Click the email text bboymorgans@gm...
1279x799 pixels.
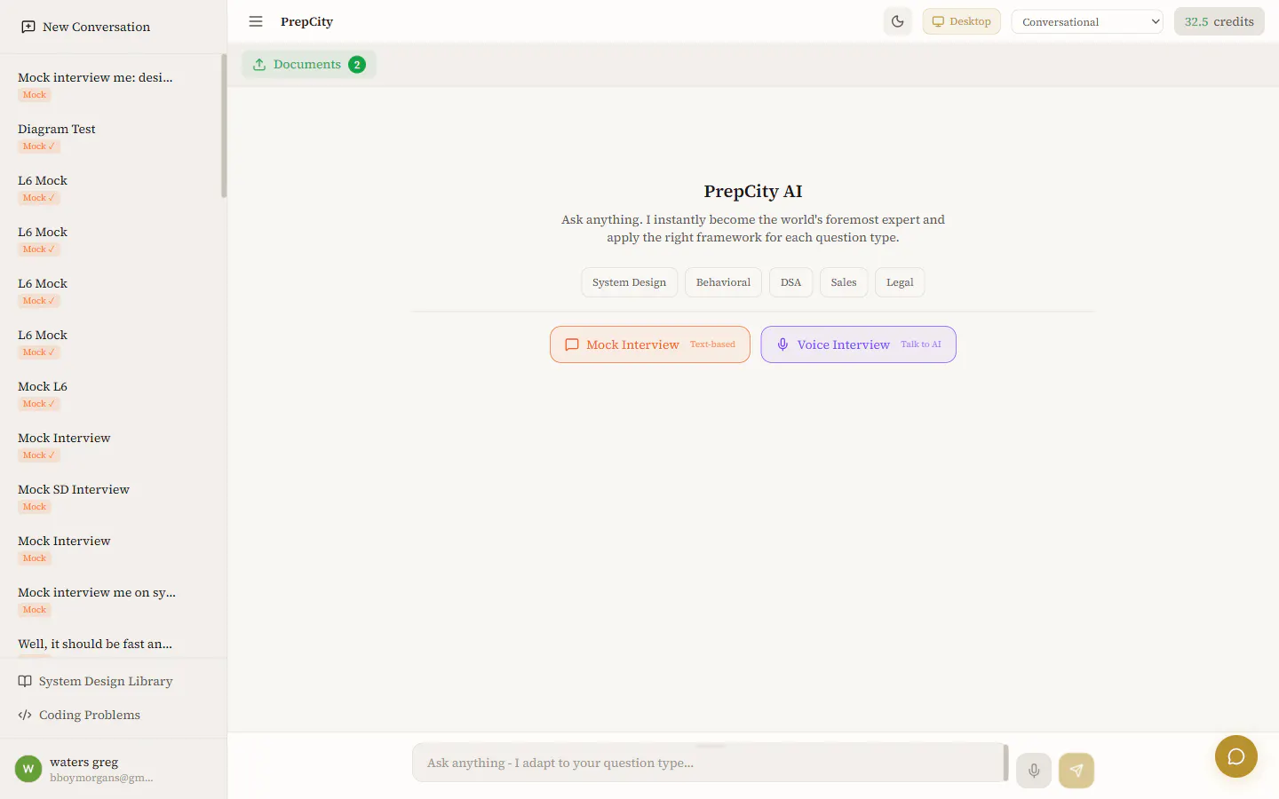coord(101,778)
